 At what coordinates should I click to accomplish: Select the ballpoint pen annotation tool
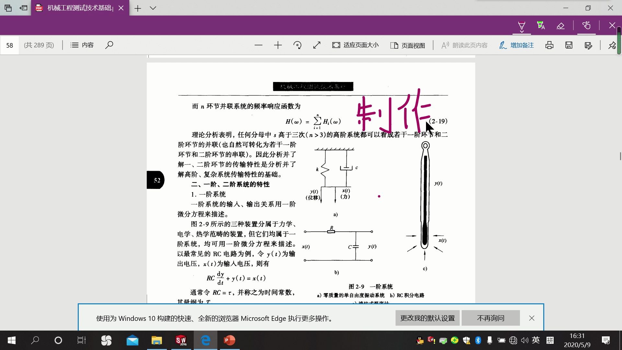[x=522, y=25]
